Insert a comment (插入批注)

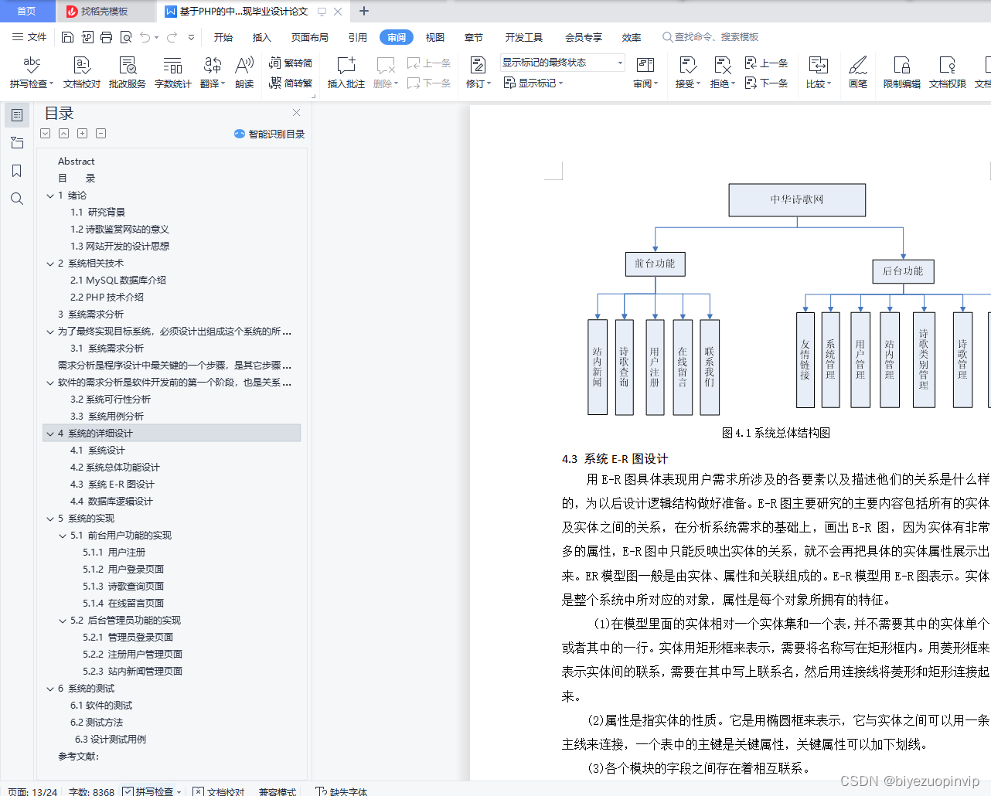pos(346,73)
